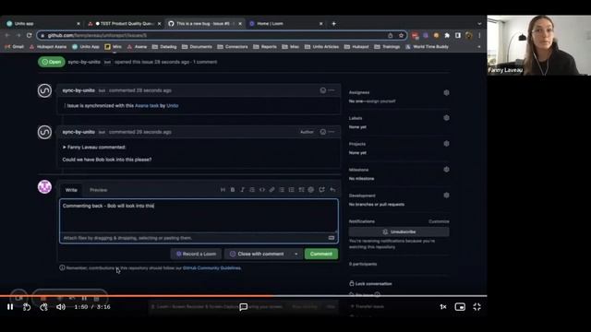The image size is (591, 332).
Task: Switch to the Write tab
Action: 71,190
